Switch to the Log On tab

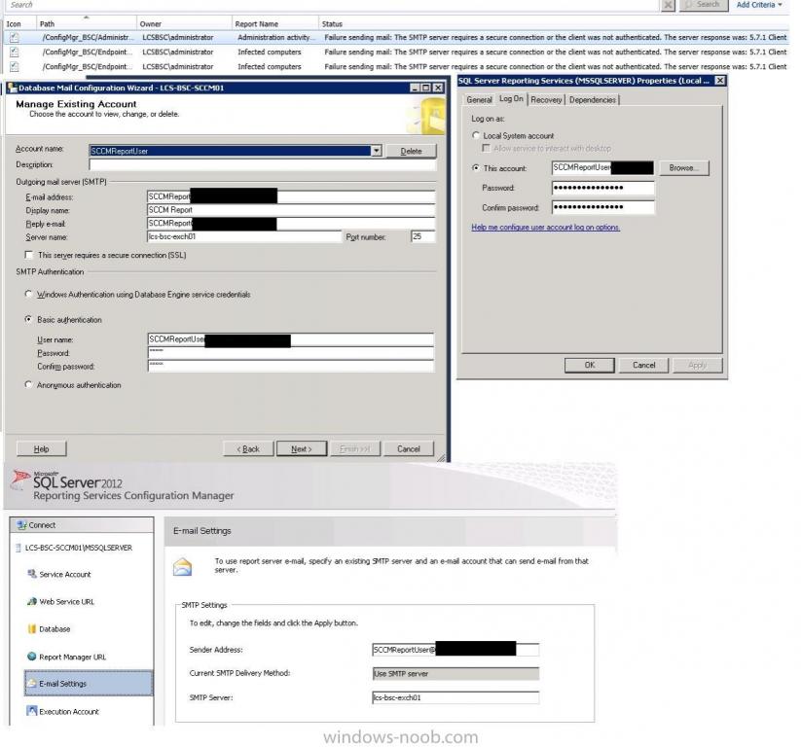click(511, 98)
